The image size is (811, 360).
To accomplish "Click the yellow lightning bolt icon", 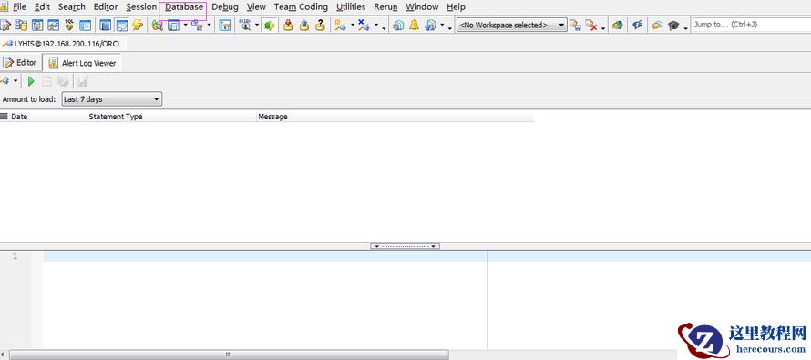I will 137,25.
